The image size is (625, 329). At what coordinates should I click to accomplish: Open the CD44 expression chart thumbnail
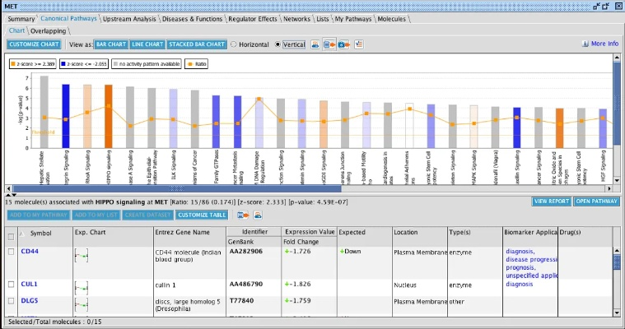click(x=81, y=257)
